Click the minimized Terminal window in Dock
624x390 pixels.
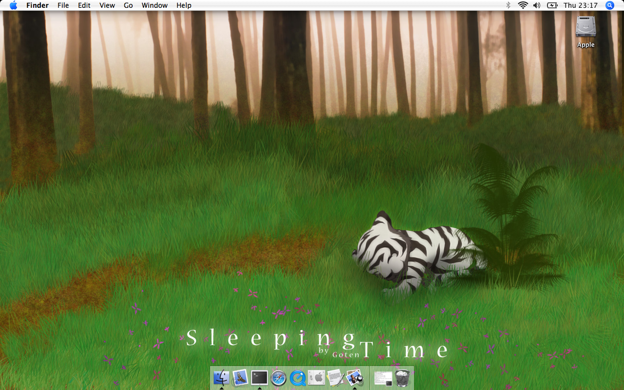point(383,378)
